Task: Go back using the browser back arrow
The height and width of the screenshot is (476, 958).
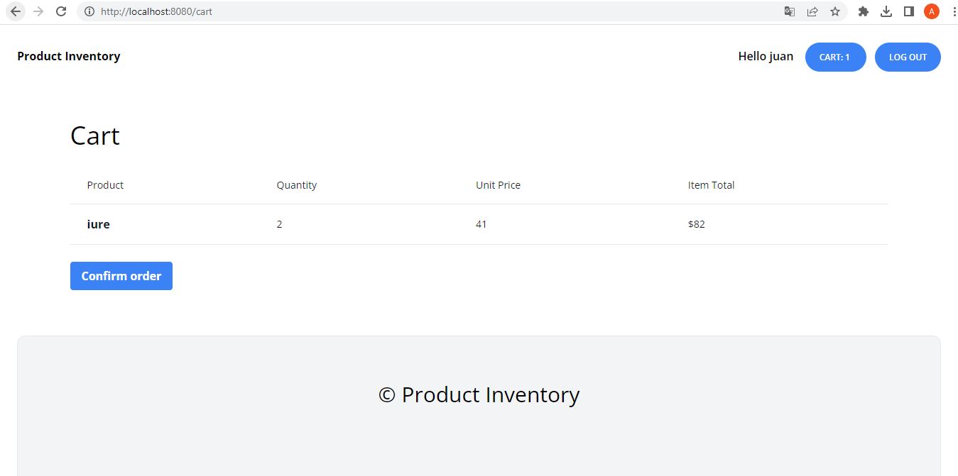Action: (16, 11)
